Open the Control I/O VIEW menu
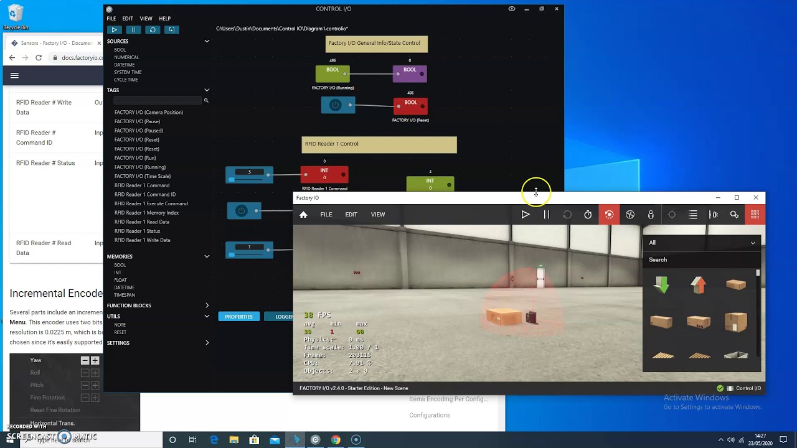 146,19
